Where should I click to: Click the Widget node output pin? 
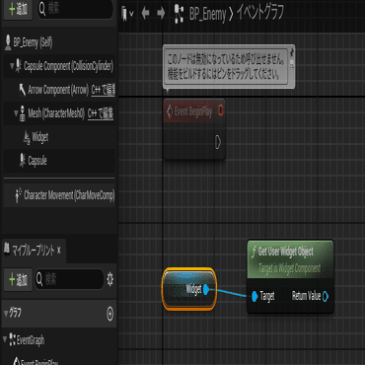coord(206,289)
